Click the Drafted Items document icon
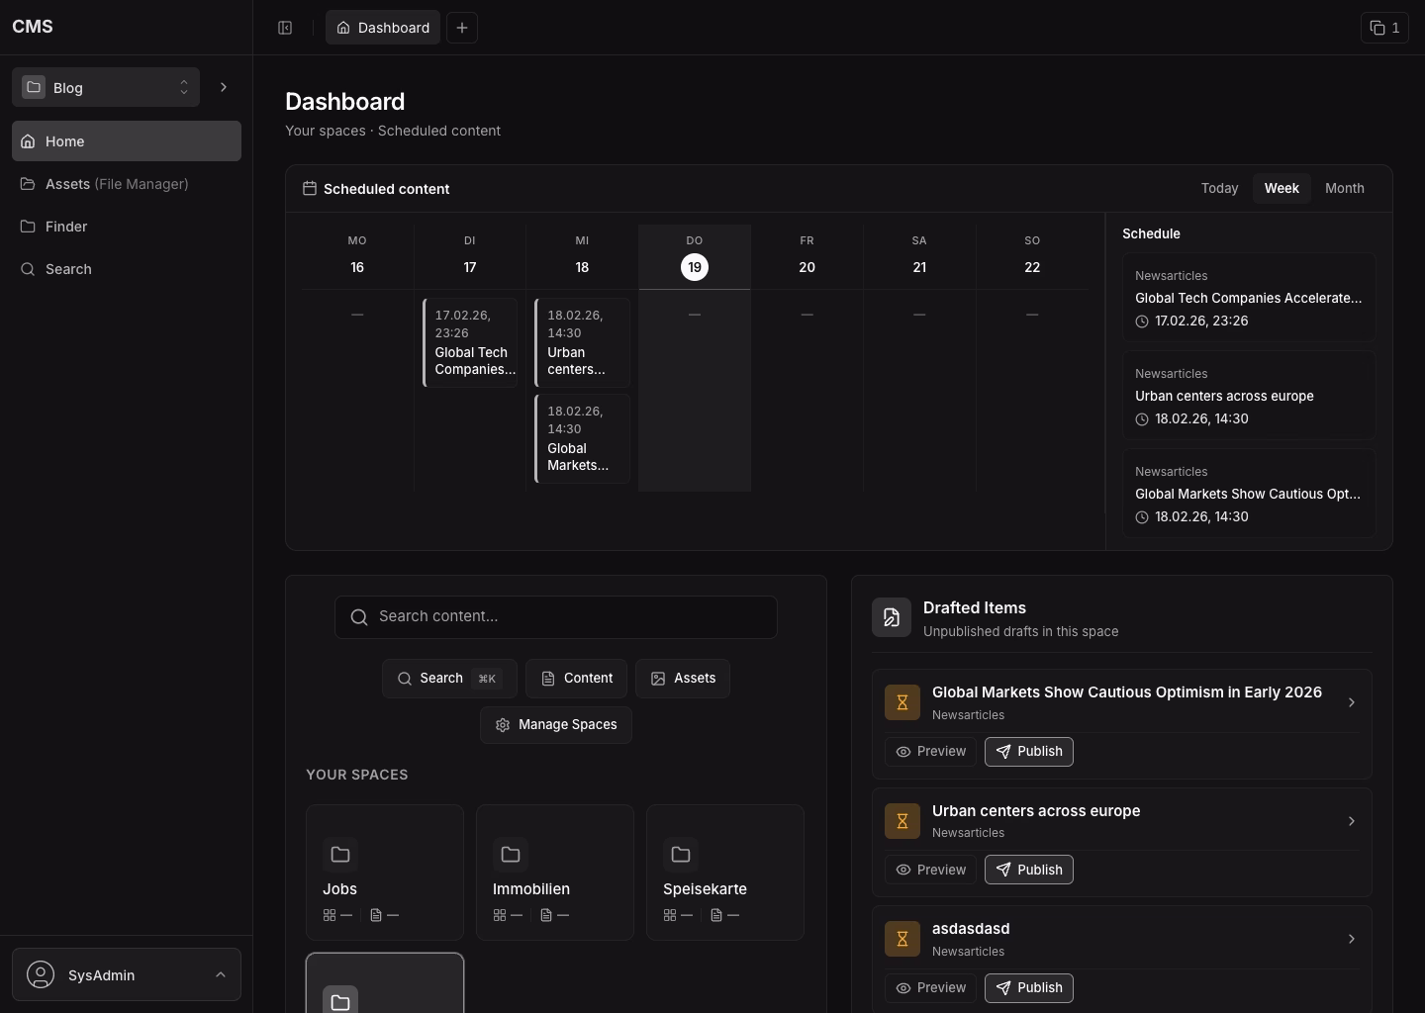Image resolution: width=1425 pixels, height=1013 pixels. pyautogui.click(x=891, y=617)
